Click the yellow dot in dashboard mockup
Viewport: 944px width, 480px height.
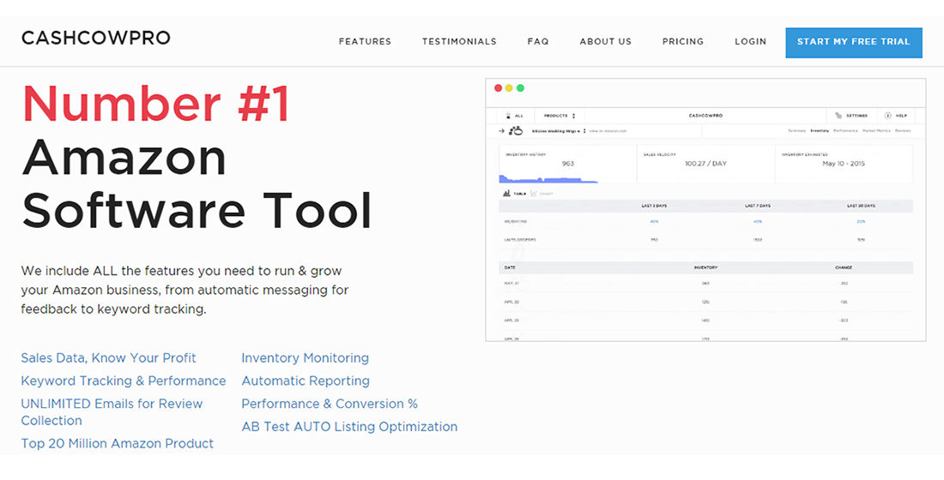509,88
